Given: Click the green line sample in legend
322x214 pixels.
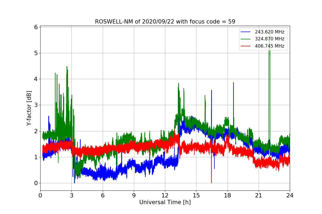Looking at the screenshot, I should tap(246, 39).
